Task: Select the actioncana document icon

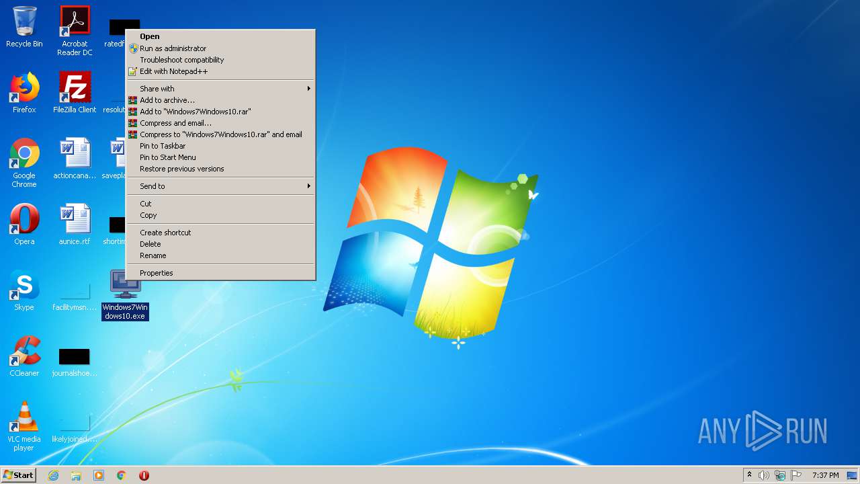Action: pyautogui.click(x=75, y=159)
